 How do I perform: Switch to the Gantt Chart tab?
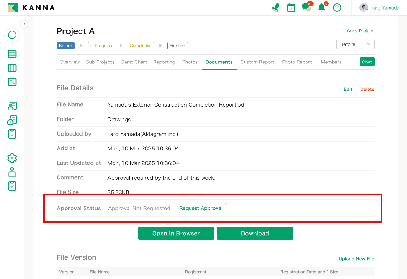click(134, 62)
